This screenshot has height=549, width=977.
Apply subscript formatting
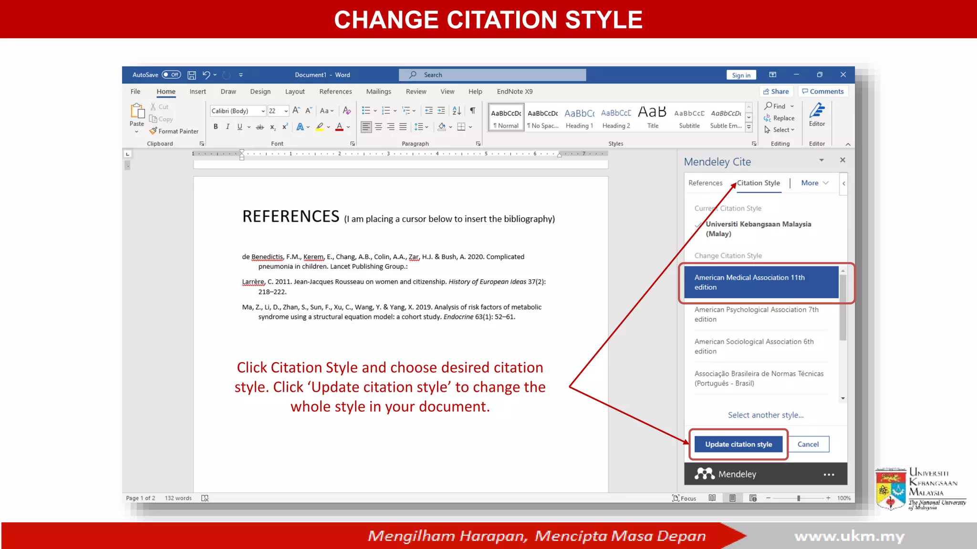[272, 127]
